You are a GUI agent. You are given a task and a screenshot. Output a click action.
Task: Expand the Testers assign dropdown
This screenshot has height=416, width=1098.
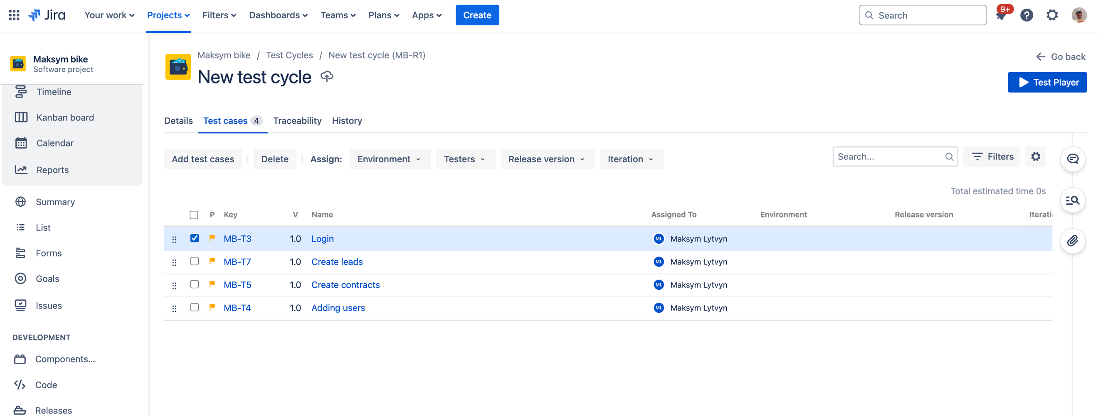pyautogui.click(x=465, y=159)
